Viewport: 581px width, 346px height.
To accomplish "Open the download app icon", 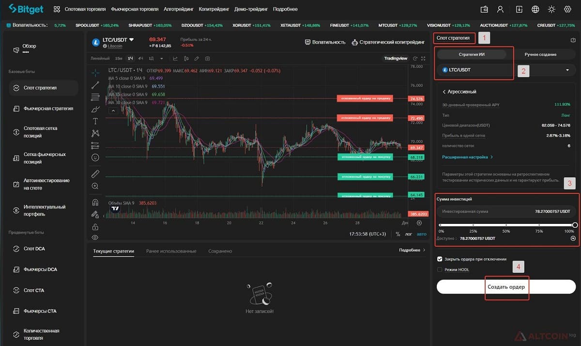I will point(519,9).
